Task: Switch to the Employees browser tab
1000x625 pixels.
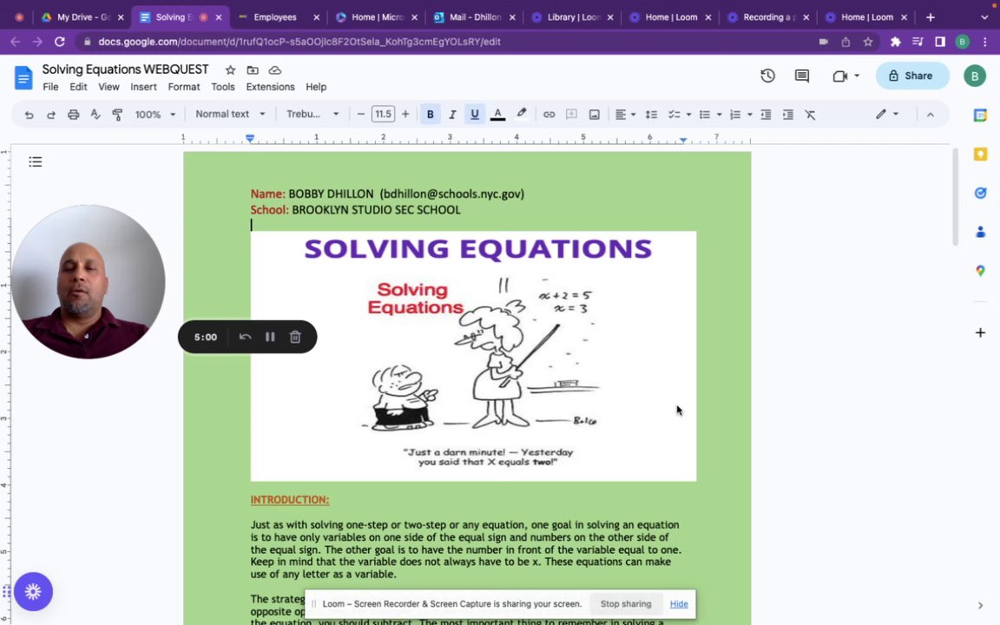Action: pos(277,17)
